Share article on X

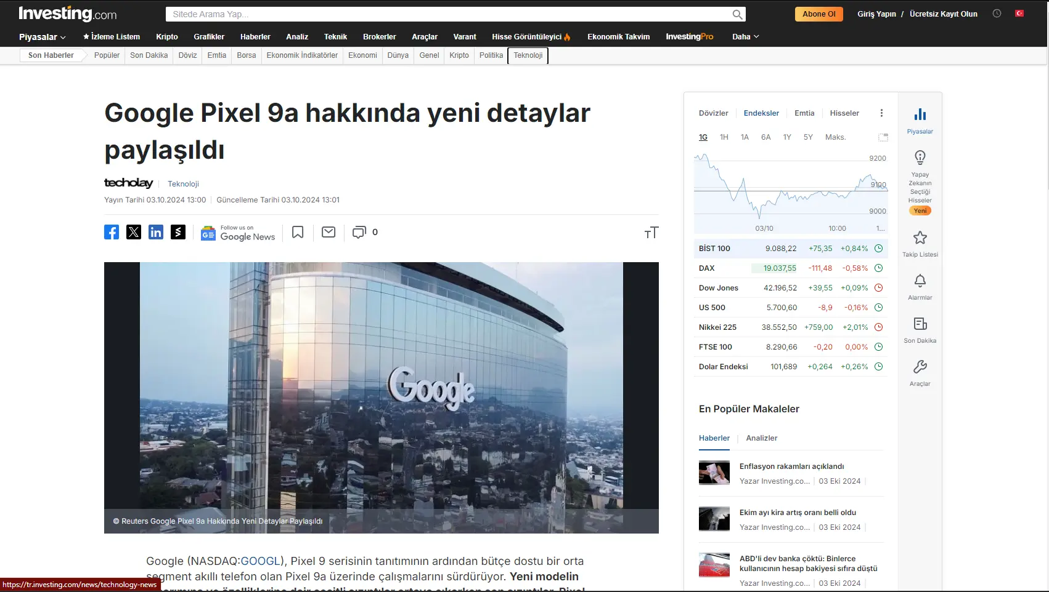click(x=134, y=232)
